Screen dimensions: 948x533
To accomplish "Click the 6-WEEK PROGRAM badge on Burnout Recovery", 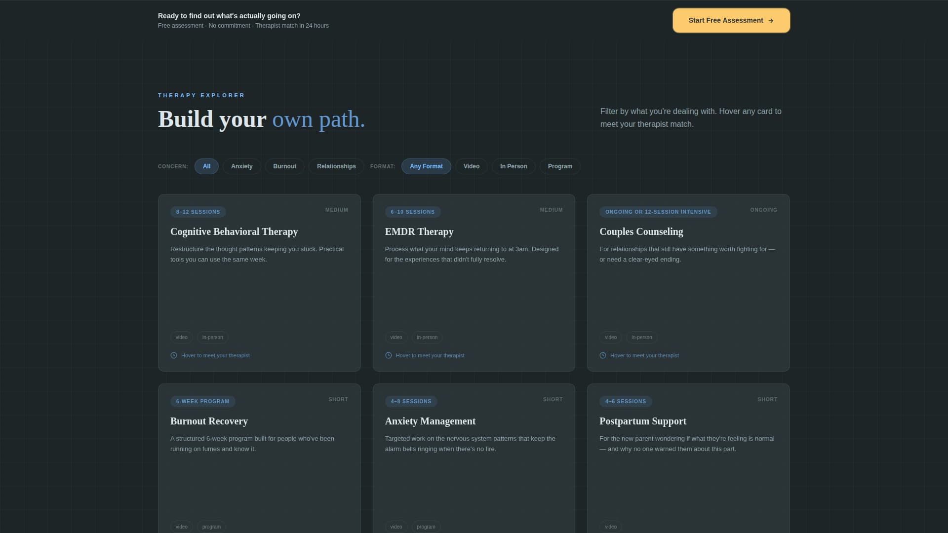I will (x=202, y=401).
